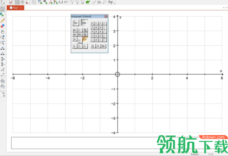Click the add data set table icon
Screen dimensions: 228x156
[40, 2]
